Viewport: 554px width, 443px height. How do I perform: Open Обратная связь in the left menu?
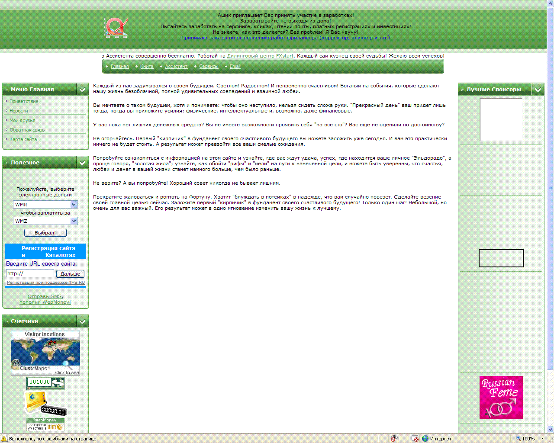point(27,130)
